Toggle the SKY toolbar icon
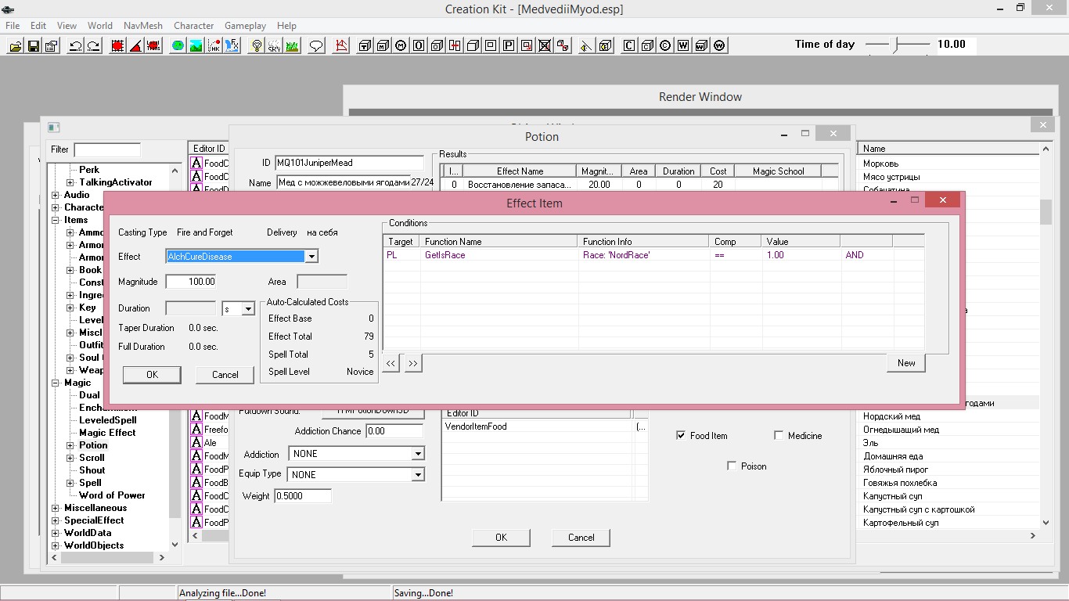The image size is (1069, 601). (x=274, y=46)
